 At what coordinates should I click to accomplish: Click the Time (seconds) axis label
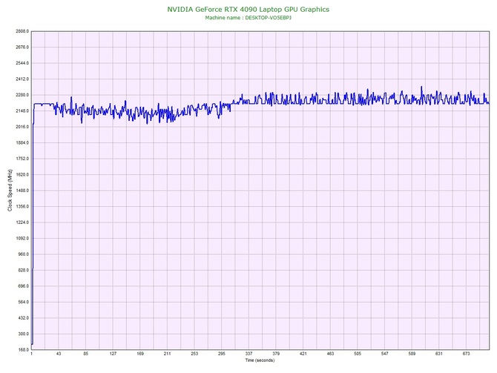(260, 360)
